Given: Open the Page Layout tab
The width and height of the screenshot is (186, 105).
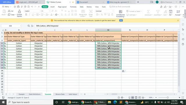Looking at the screenshot, I should (x=62, y=7).
